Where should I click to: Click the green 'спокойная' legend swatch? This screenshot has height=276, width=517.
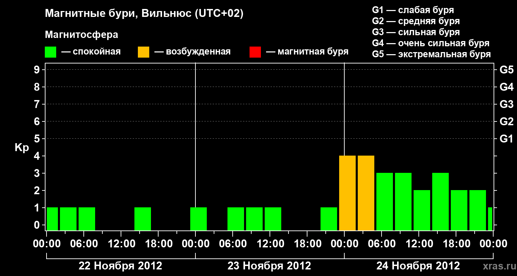(x=51, y=52)
